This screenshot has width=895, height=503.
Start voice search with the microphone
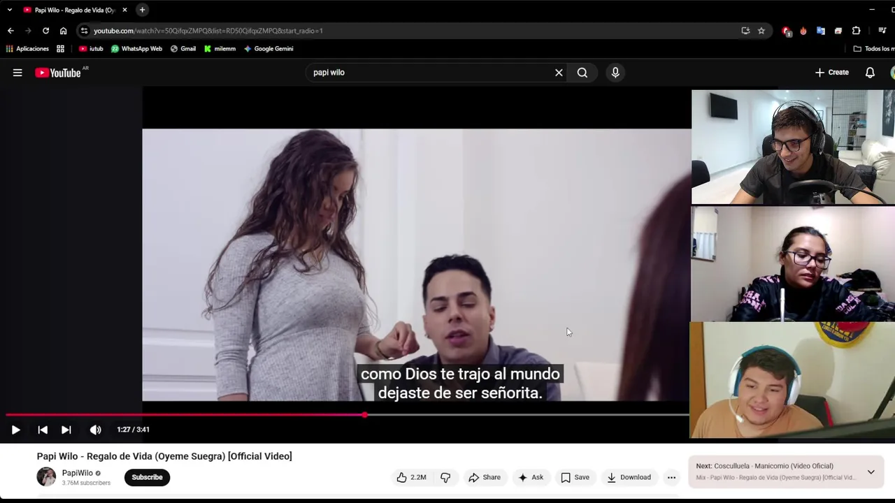pos(615,73)
